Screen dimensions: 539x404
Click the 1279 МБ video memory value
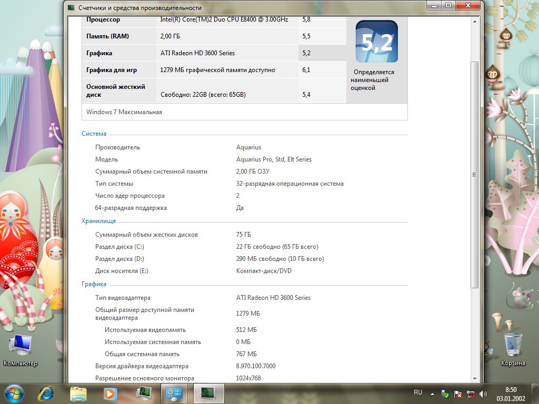(248, 314)
